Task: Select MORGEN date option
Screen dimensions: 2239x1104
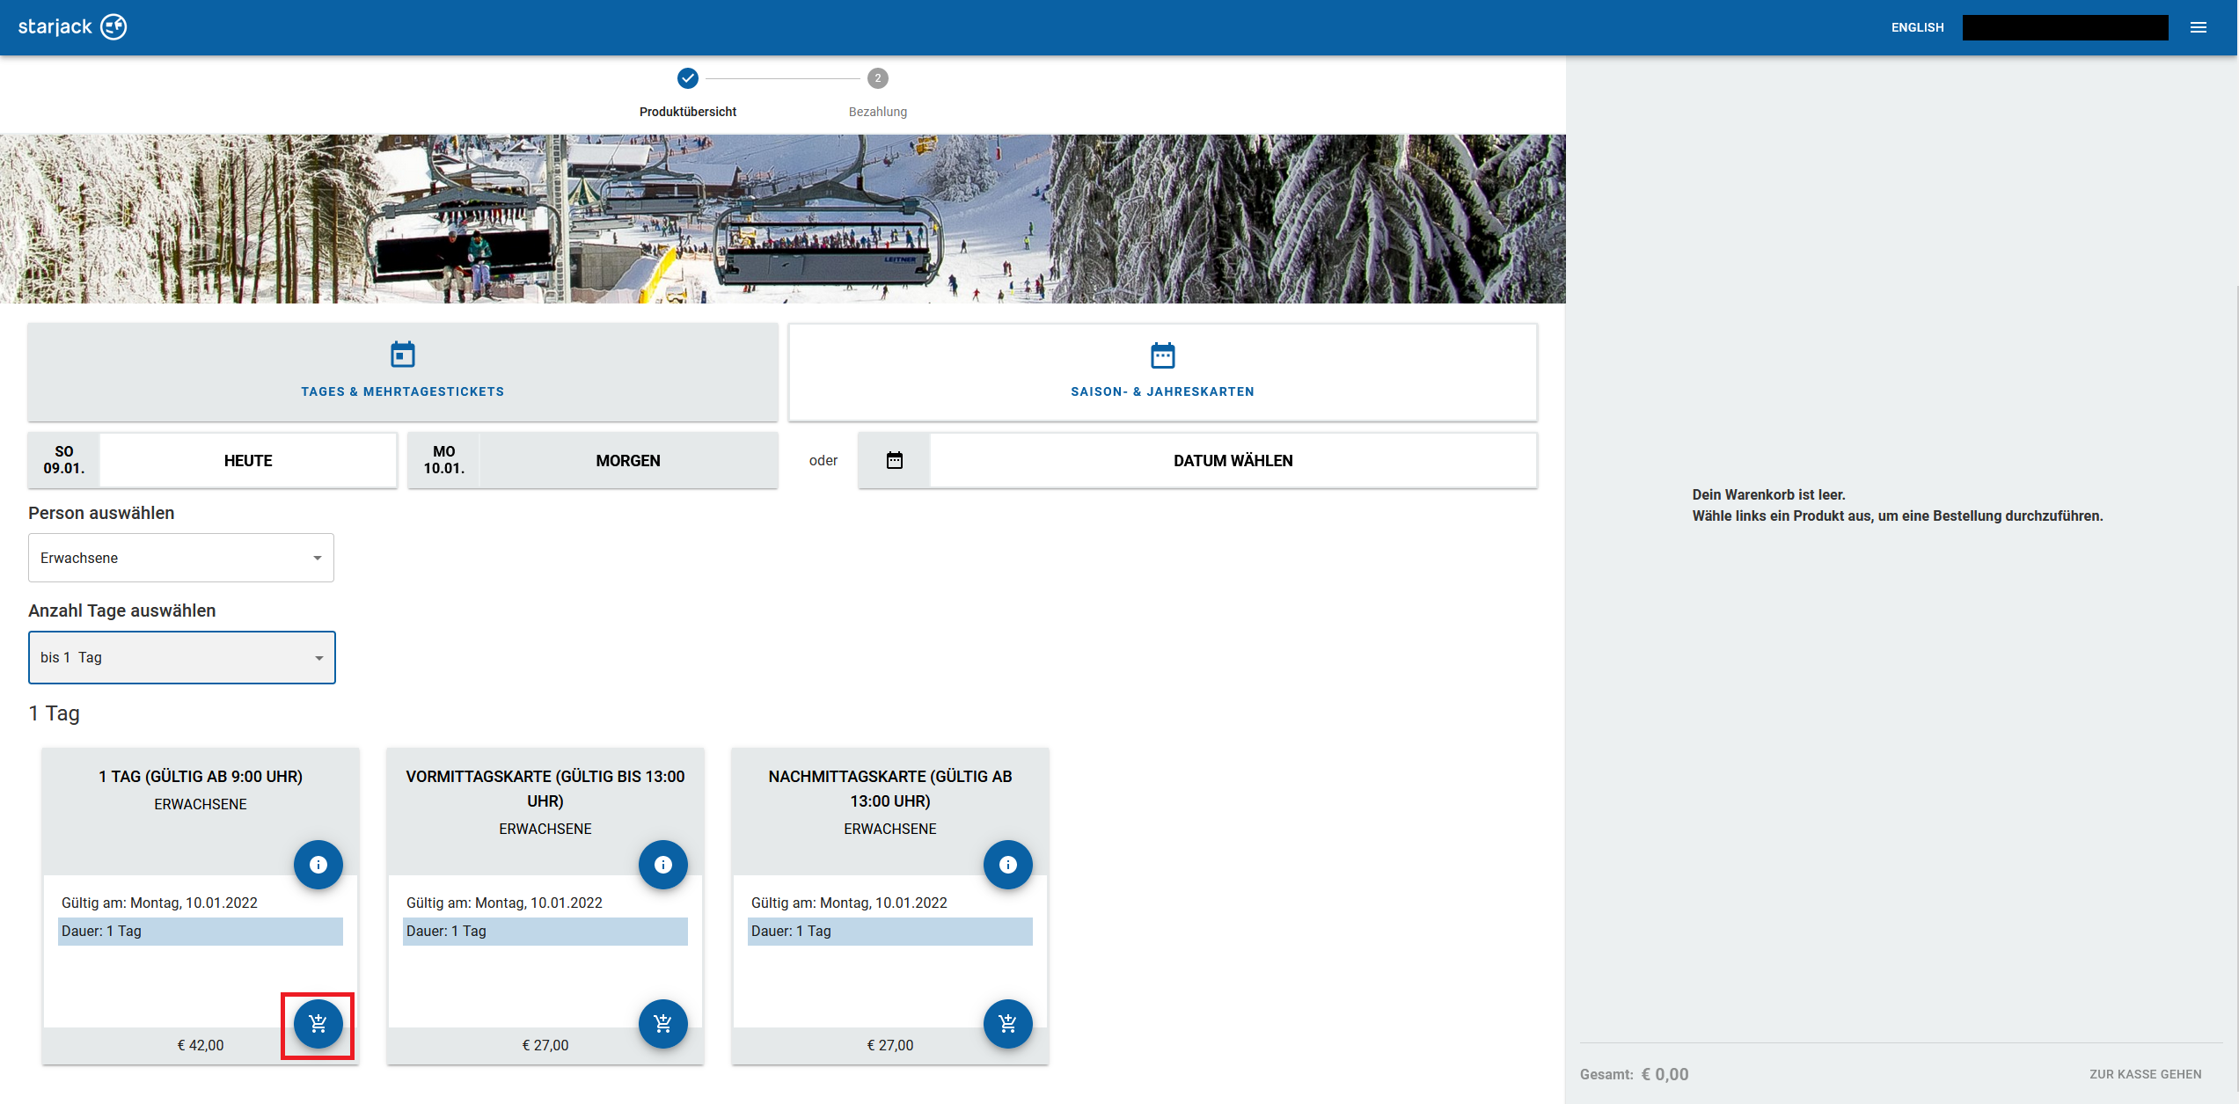Action: [627, 460]
